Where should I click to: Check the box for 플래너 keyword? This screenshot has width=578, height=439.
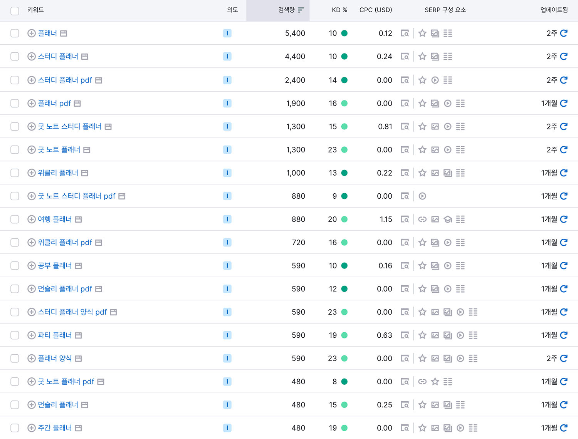(x=15, y=33)
